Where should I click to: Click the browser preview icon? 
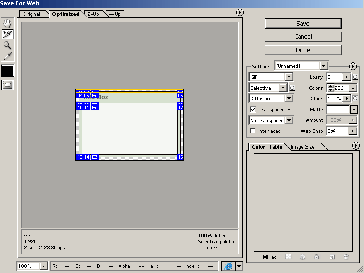coord(227,266)
